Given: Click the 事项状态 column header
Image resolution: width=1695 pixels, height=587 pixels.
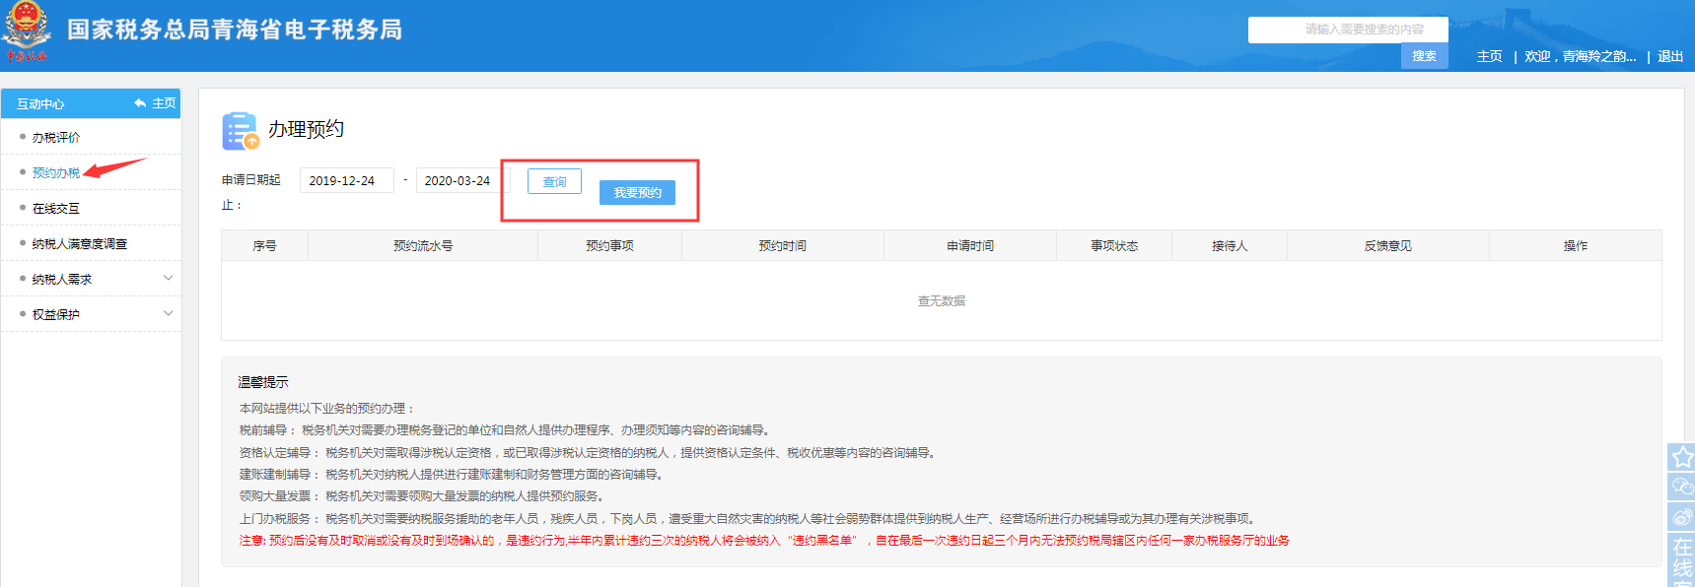Looking at the screenshot, I should coord(1114,245).
